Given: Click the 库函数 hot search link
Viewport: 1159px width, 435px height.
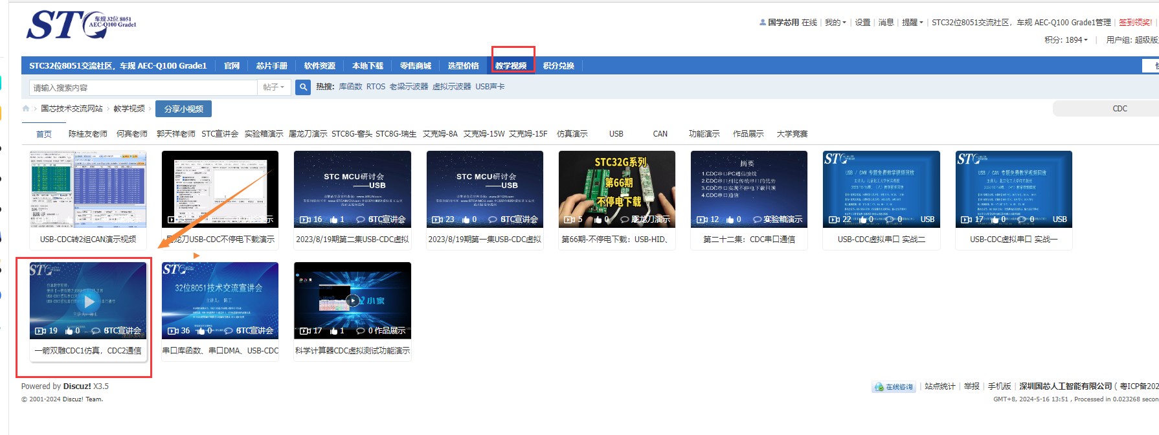Looking at the screenshot, I should (x=350, y=87).
